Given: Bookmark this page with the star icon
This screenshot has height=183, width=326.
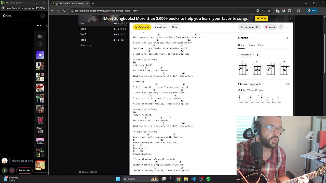Looking at the screenshot, I should pyautogui.click(x=269, y=11).
